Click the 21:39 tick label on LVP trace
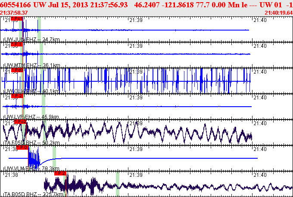This screenshot has height=197, width=293. 136,97
